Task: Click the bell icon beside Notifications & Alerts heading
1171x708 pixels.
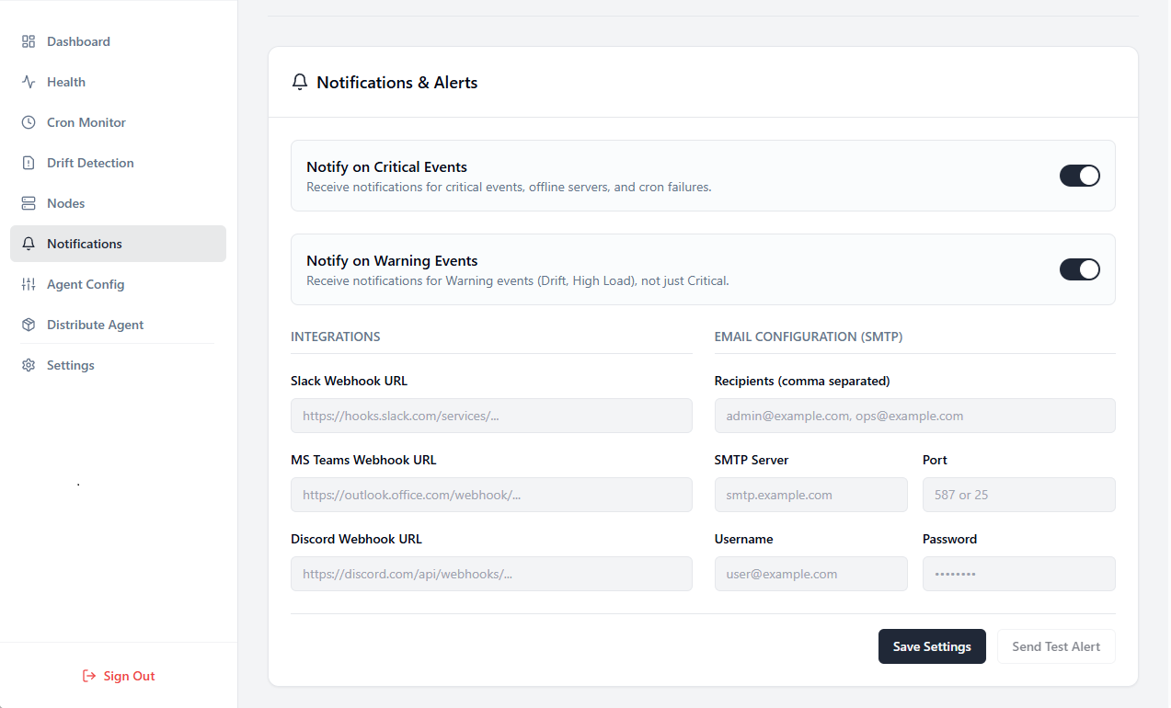Action: tap(299, 82)
